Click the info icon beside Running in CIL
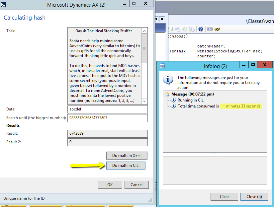The height and width of the screenshot is (207, 274). (173, 100)
